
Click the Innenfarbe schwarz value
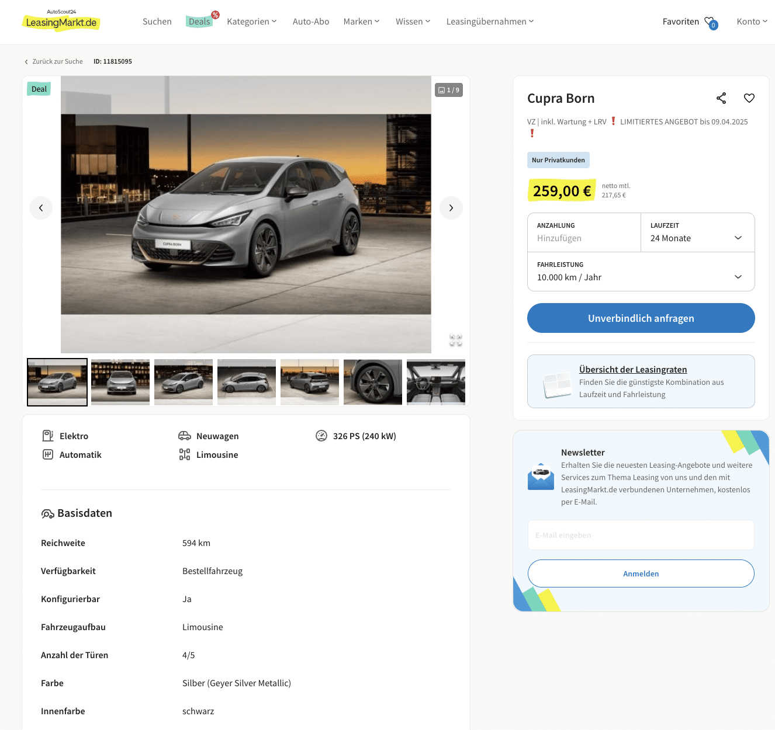pos(198,711)
